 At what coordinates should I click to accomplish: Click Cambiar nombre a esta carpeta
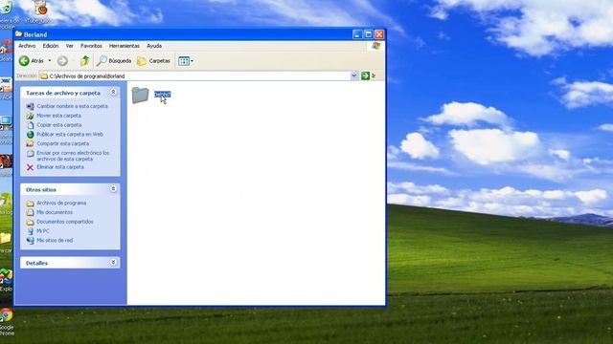tap(72, 106)
